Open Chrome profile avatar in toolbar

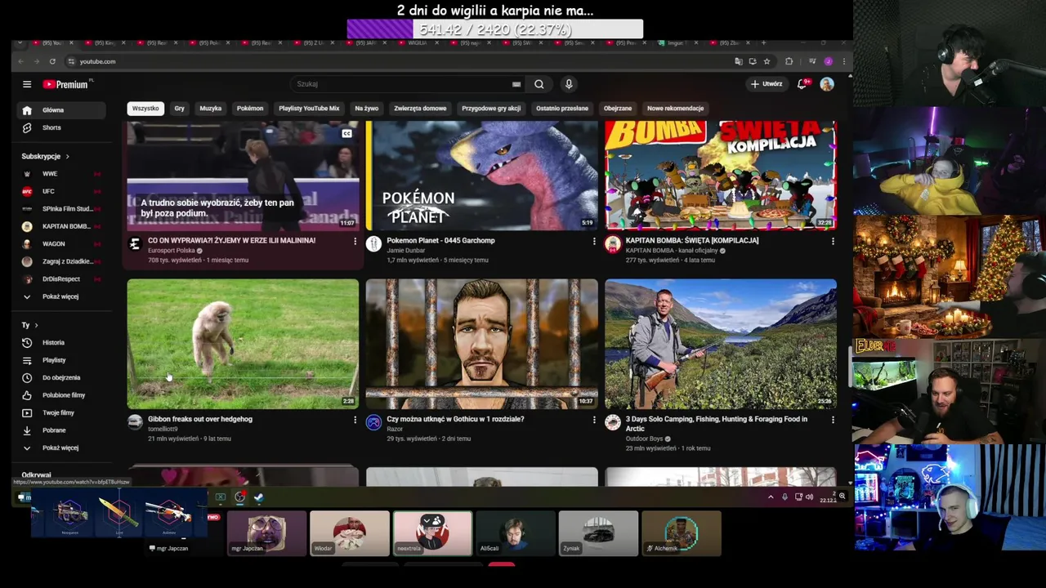829,61
